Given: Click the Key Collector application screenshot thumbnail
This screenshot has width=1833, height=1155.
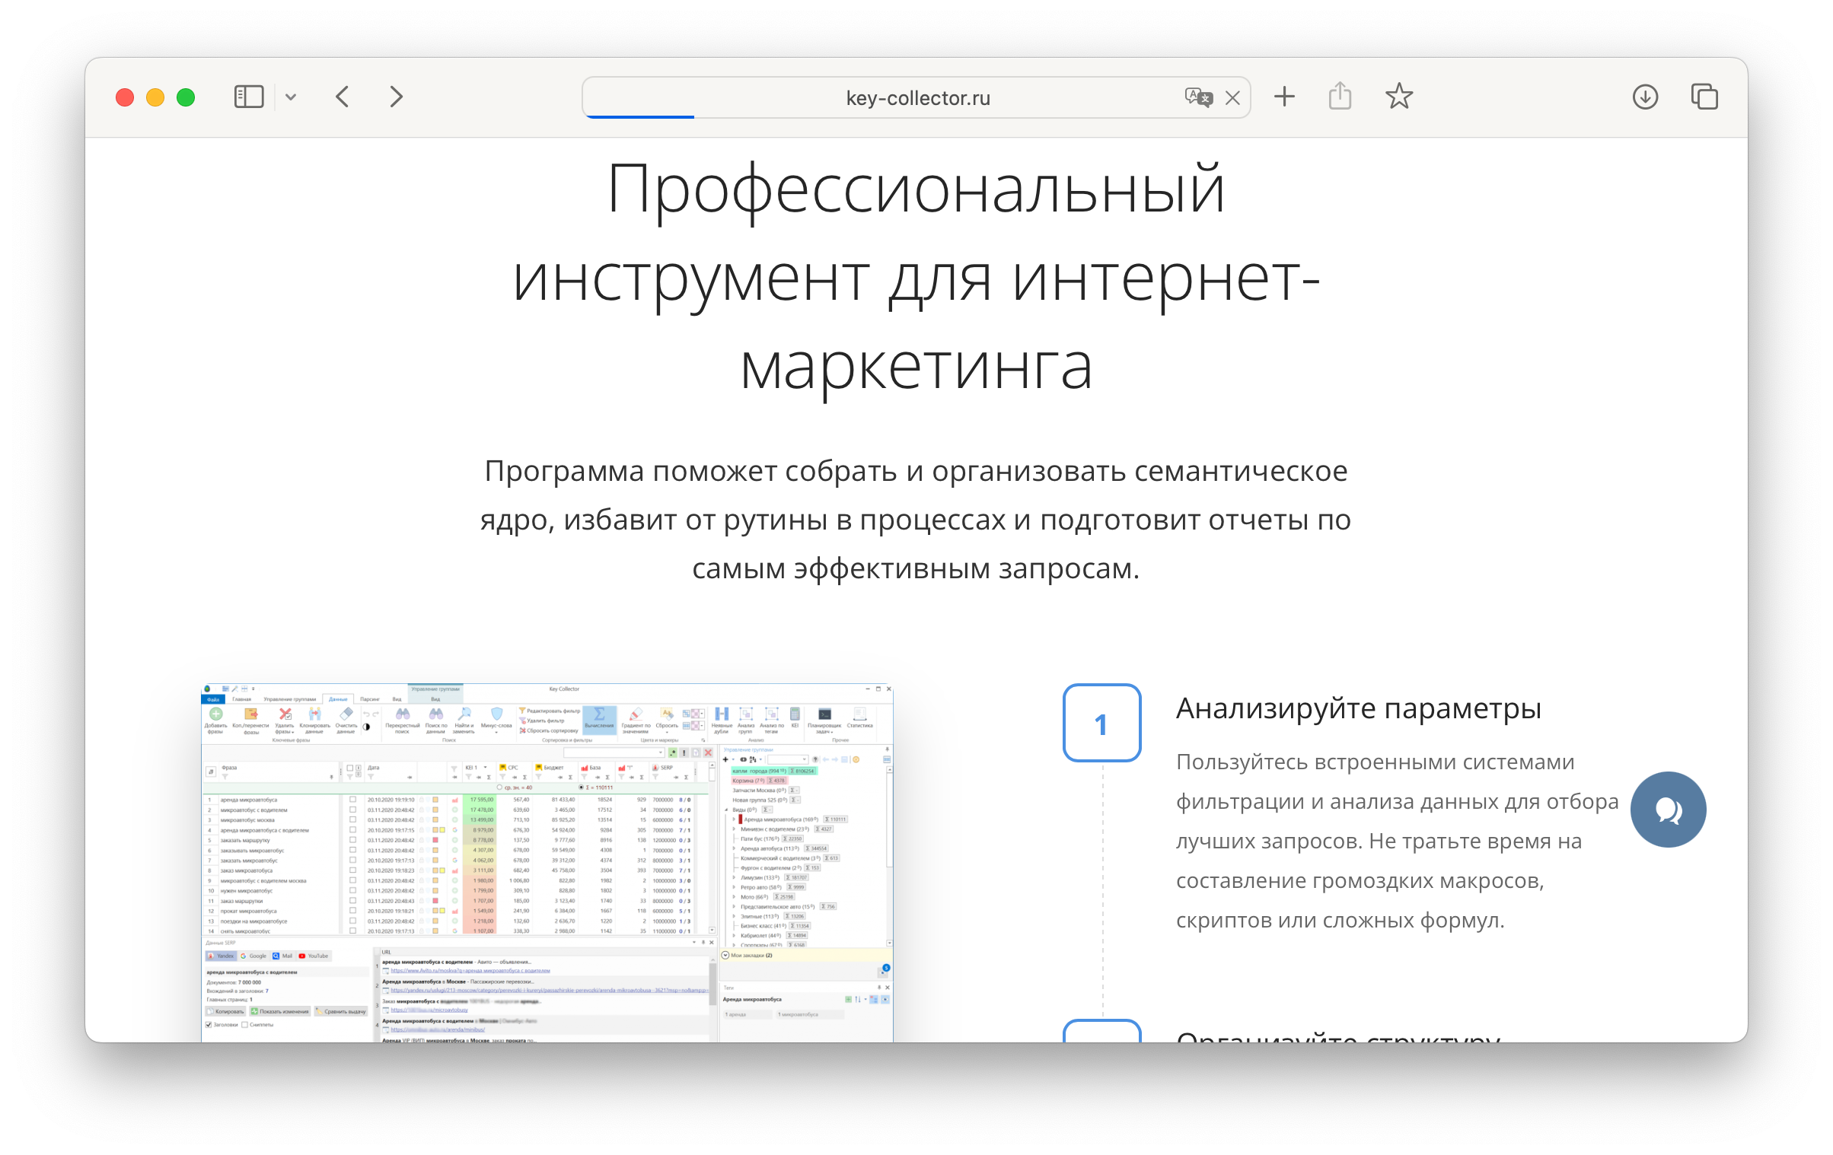Looking at the screenshot, I should coord(547,862).
